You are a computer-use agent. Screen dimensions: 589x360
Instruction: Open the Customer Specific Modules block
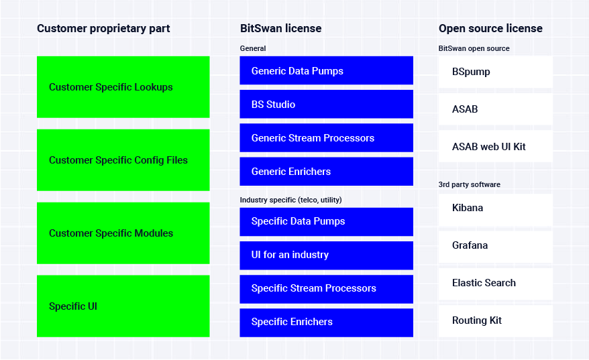click(x=123, y=233)
